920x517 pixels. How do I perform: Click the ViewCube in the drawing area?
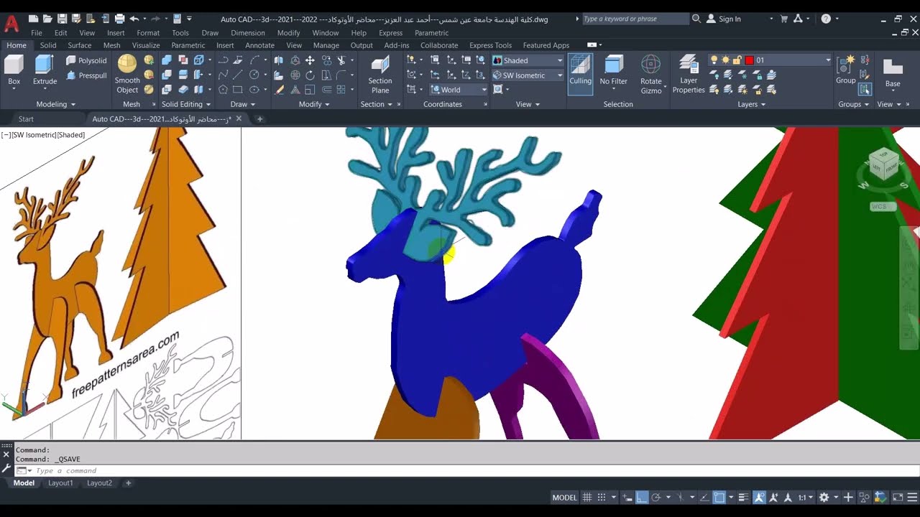click(x=883, y=164)
